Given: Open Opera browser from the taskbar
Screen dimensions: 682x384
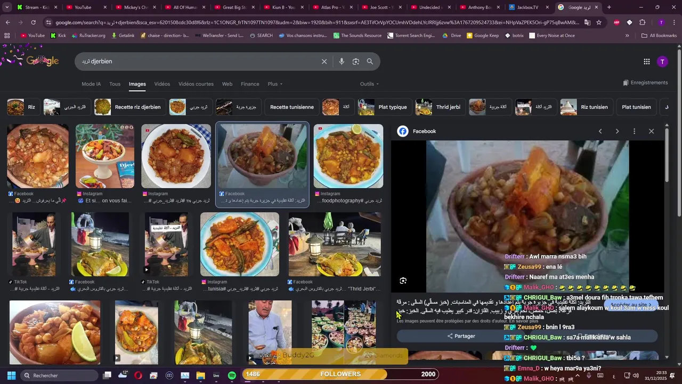Looking at the screenshot, I should (139, 375).
